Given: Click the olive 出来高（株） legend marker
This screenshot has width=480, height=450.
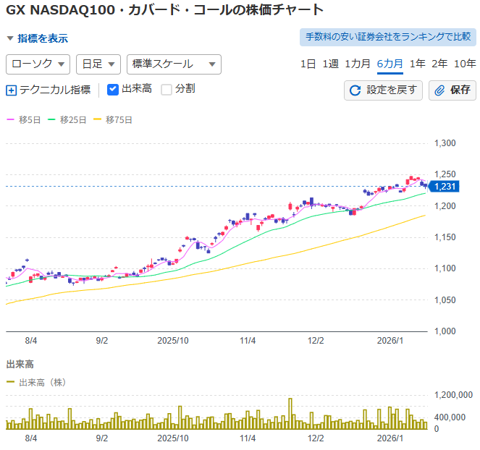Looking at the screenshot, I should click(10, 382).
